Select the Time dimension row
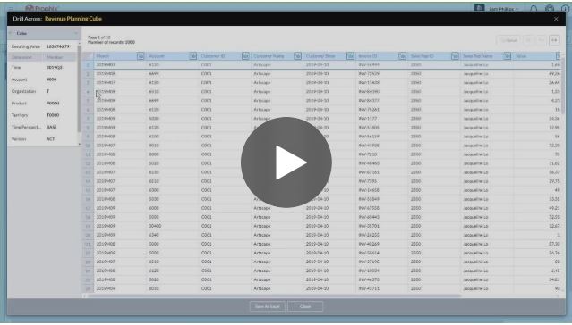 click(42, 68)
